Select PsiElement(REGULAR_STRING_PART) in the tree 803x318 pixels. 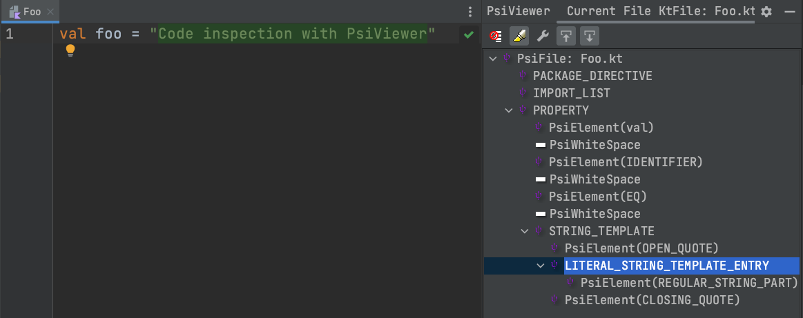point(688,283)
